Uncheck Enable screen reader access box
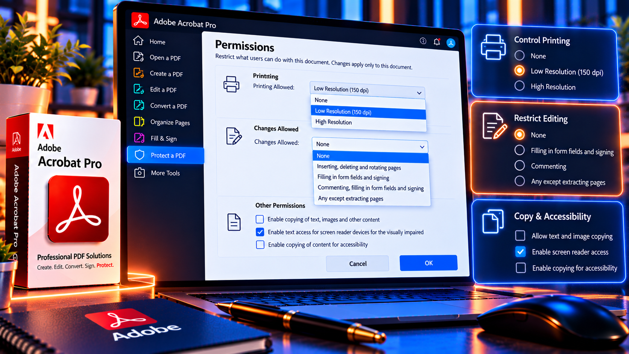Image resolution: width=629 pixels, height=354 pixels. tap(521, 252)
